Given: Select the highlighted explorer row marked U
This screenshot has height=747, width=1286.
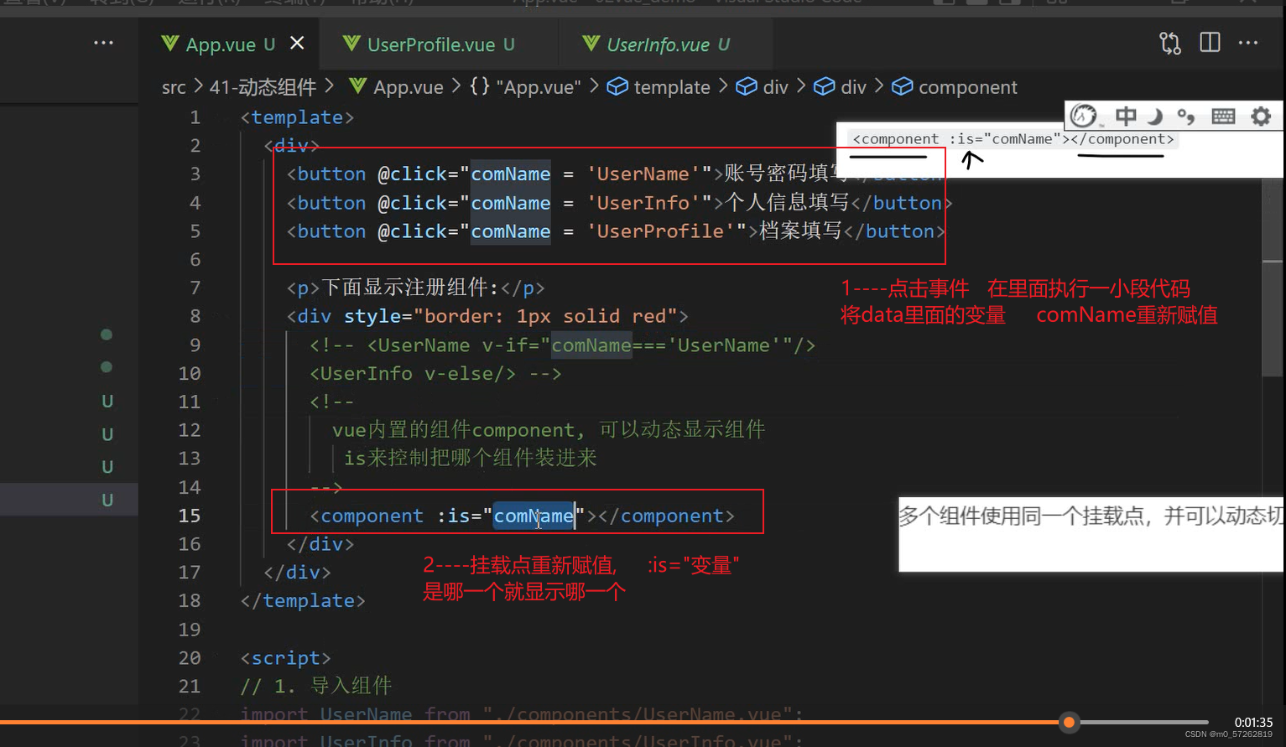Looking at the screenshot, I should pos(69,500).
